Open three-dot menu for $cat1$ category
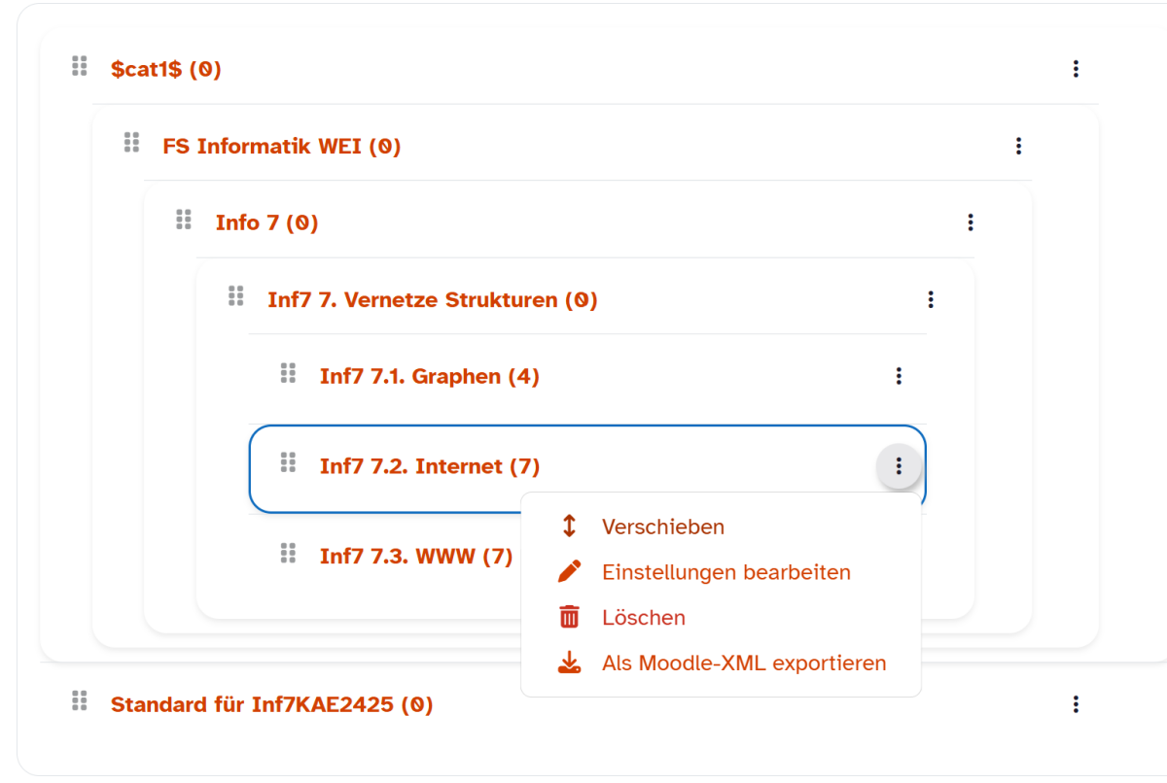 pyautogui.click(x=1076, y=69)
